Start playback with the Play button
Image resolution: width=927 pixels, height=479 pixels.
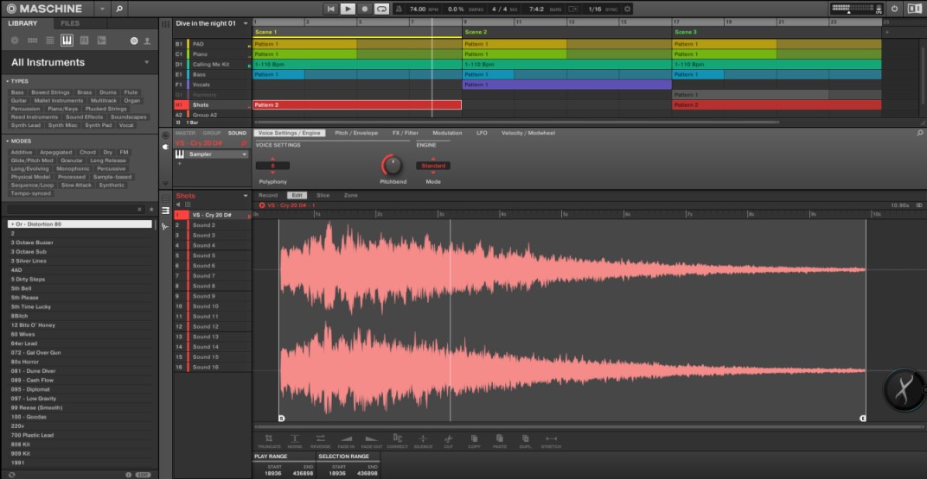[x=348, y=9]
